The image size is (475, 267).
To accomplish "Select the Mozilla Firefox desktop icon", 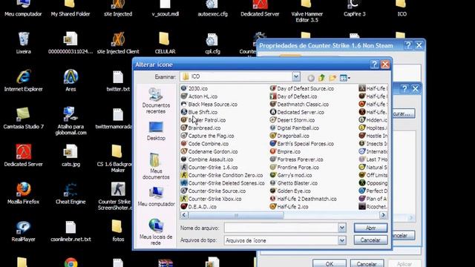I will [x=23, y=194].
